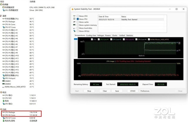Image resolution: width=188 pixels, height=122 pixels.
Task: Click the icon beside Stress FPU
Action: pos(74,19)
